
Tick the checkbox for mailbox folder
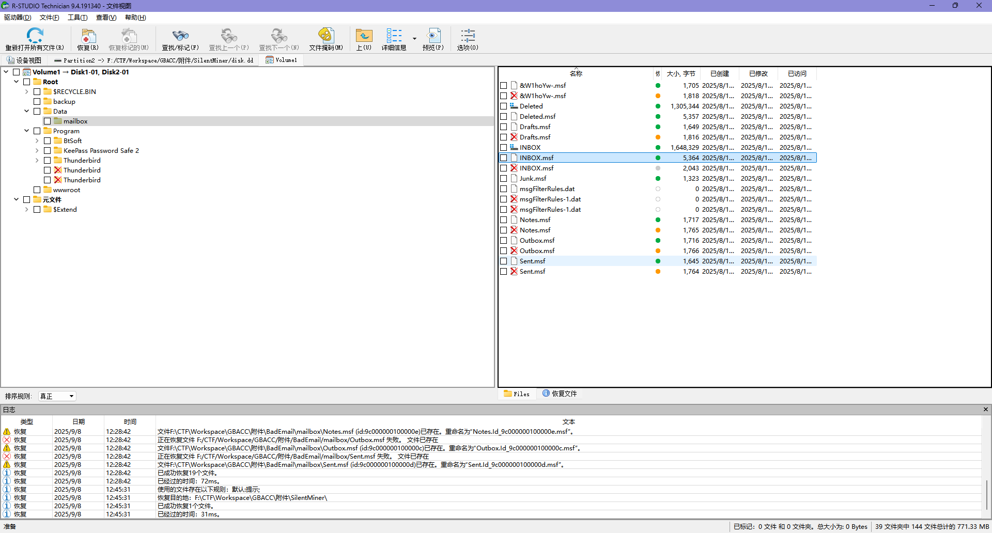click(x=48, y=121)
